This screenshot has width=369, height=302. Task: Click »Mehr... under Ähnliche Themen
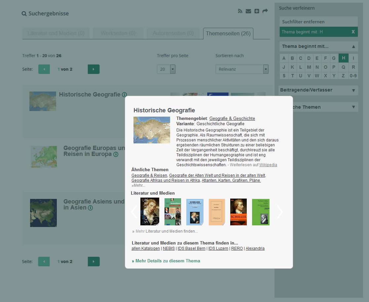pyautogui.click(x=138, y=185)
